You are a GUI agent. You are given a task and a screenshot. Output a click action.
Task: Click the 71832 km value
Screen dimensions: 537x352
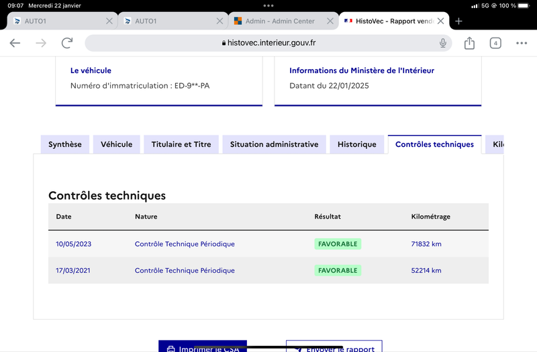[426, 244]
